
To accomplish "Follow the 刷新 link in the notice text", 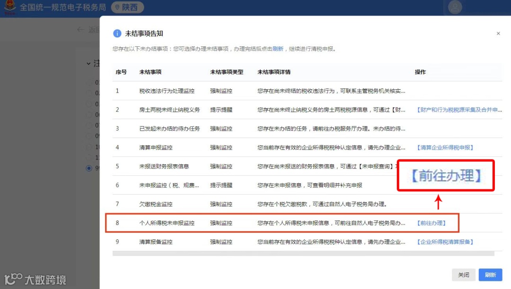I will tap(278, 49).
